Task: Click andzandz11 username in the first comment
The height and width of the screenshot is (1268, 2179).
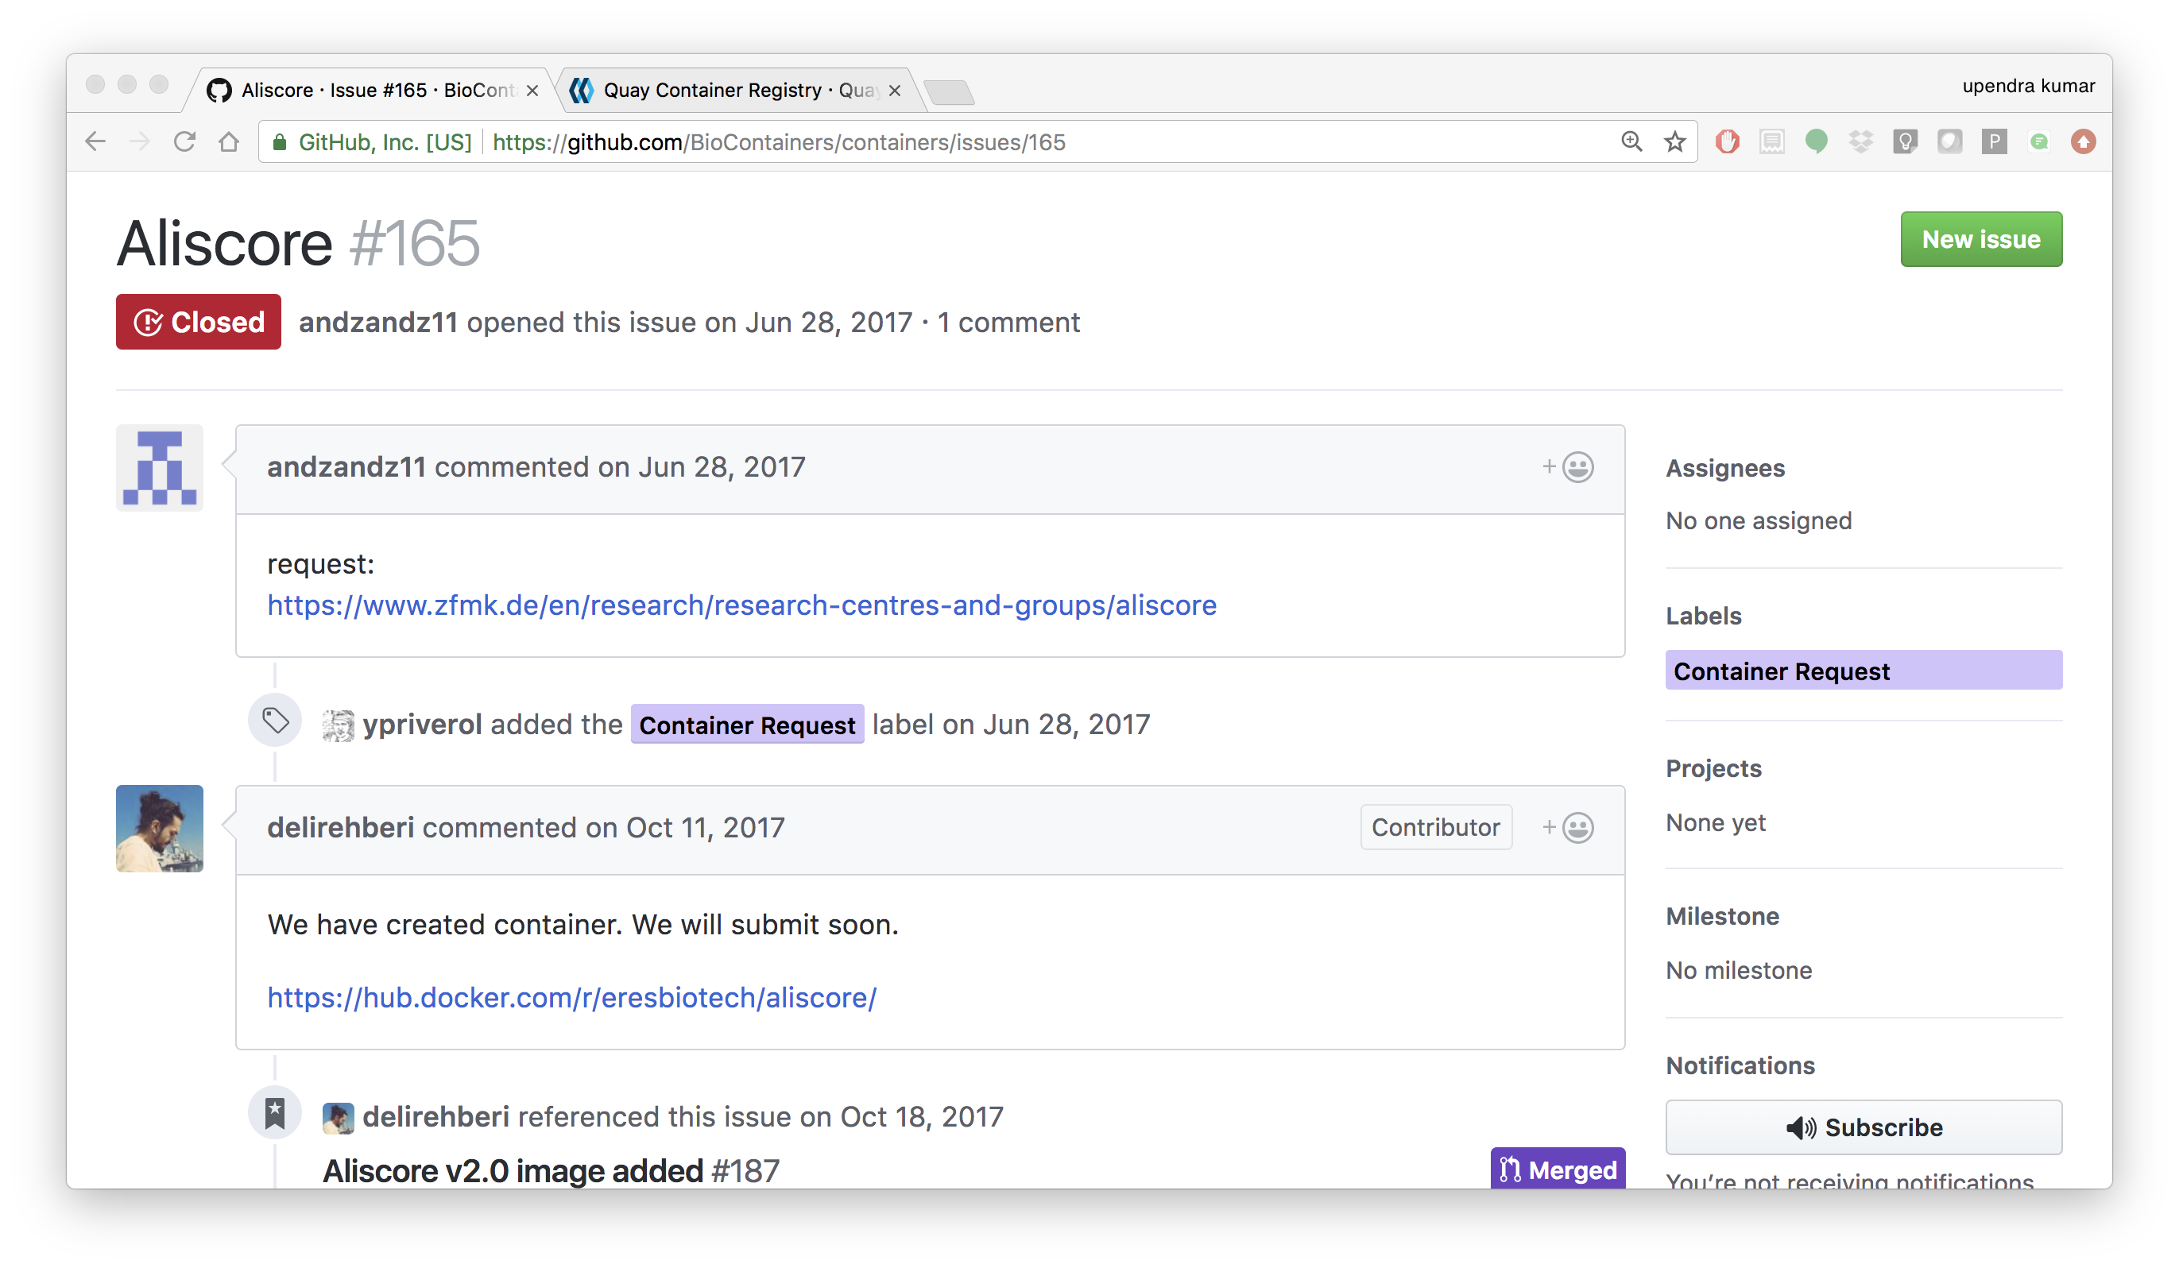Action: (x=346, y=468)
